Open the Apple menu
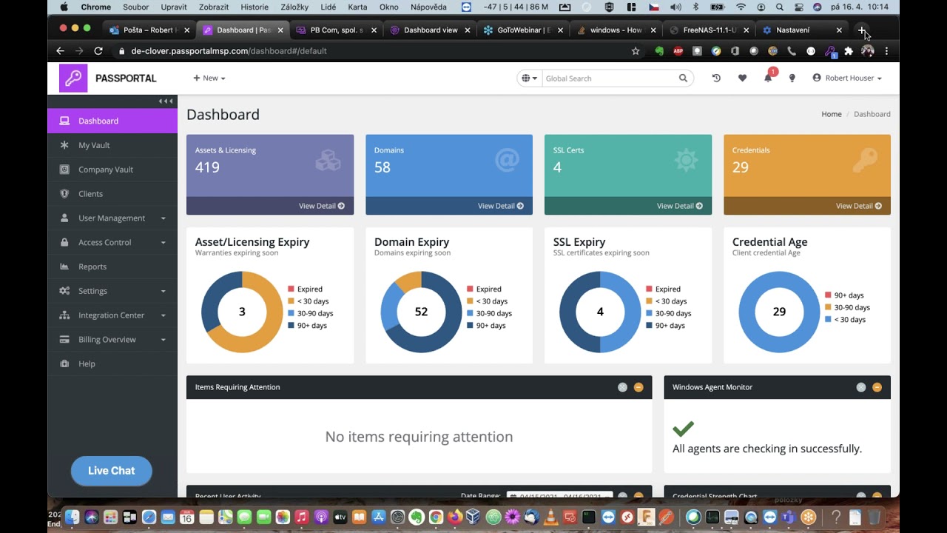Image resolution: width=947 pixels, height=533 pixels. [64, 7]
